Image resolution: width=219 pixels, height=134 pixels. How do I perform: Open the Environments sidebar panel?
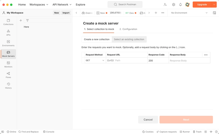[8, 43]
